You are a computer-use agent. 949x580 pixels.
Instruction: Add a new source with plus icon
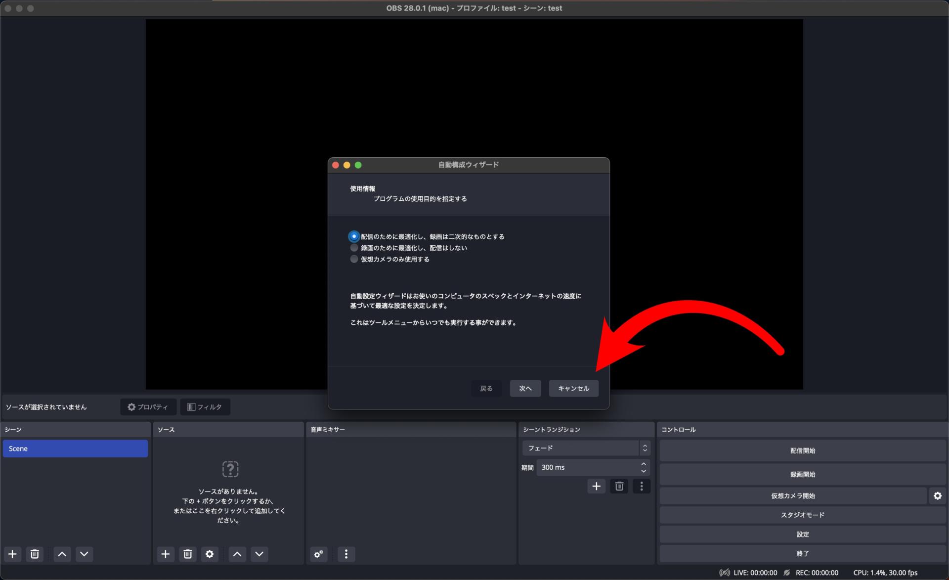pos(166,554)
